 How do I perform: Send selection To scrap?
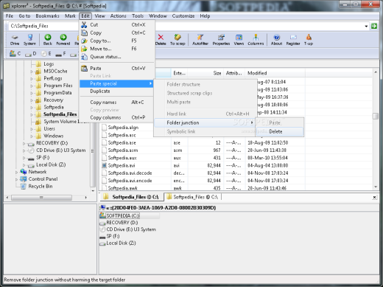coord(178,40)
